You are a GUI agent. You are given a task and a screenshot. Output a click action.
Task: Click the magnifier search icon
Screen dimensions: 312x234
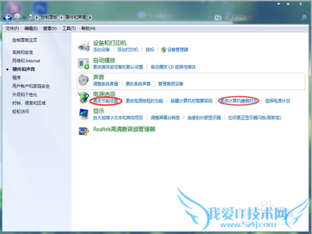tap(304, 17)
